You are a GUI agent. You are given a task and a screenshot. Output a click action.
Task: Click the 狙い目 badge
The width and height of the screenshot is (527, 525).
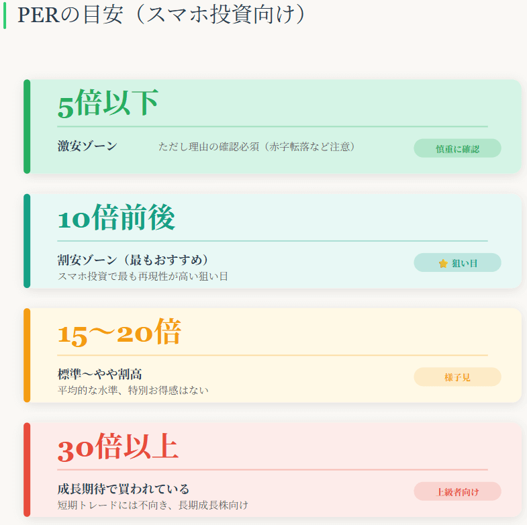pyautogui.click(x=457, y=263)
